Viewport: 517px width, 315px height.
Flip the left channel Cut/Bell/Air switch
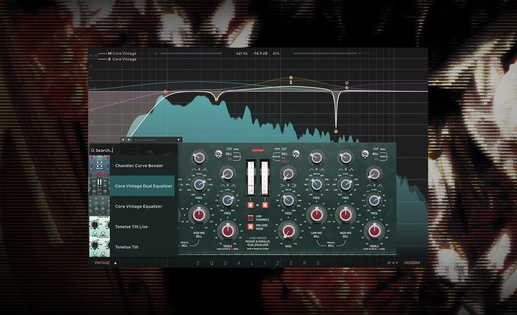tap(218, 154)
